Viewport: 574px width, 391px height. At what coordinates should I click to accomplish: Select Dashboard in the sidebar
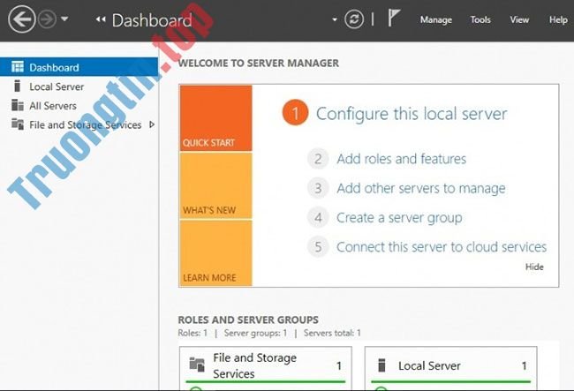tap(79, 67)
